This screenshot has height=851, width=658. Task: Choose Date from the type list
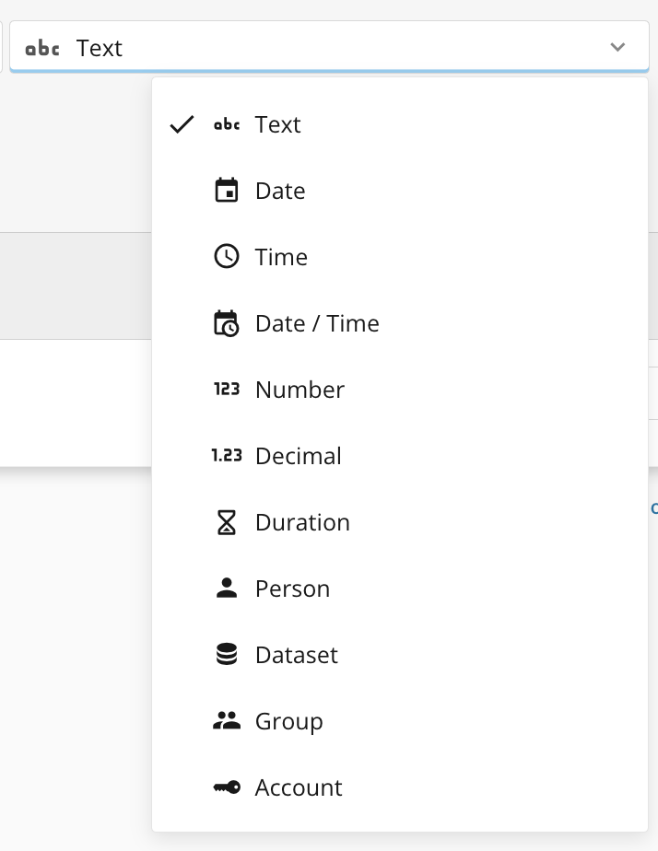tap(280, 191)
